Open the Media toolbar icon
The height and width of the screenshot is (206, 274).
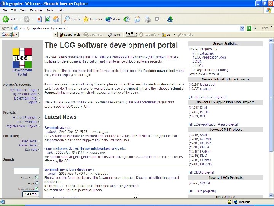(108, 19)
